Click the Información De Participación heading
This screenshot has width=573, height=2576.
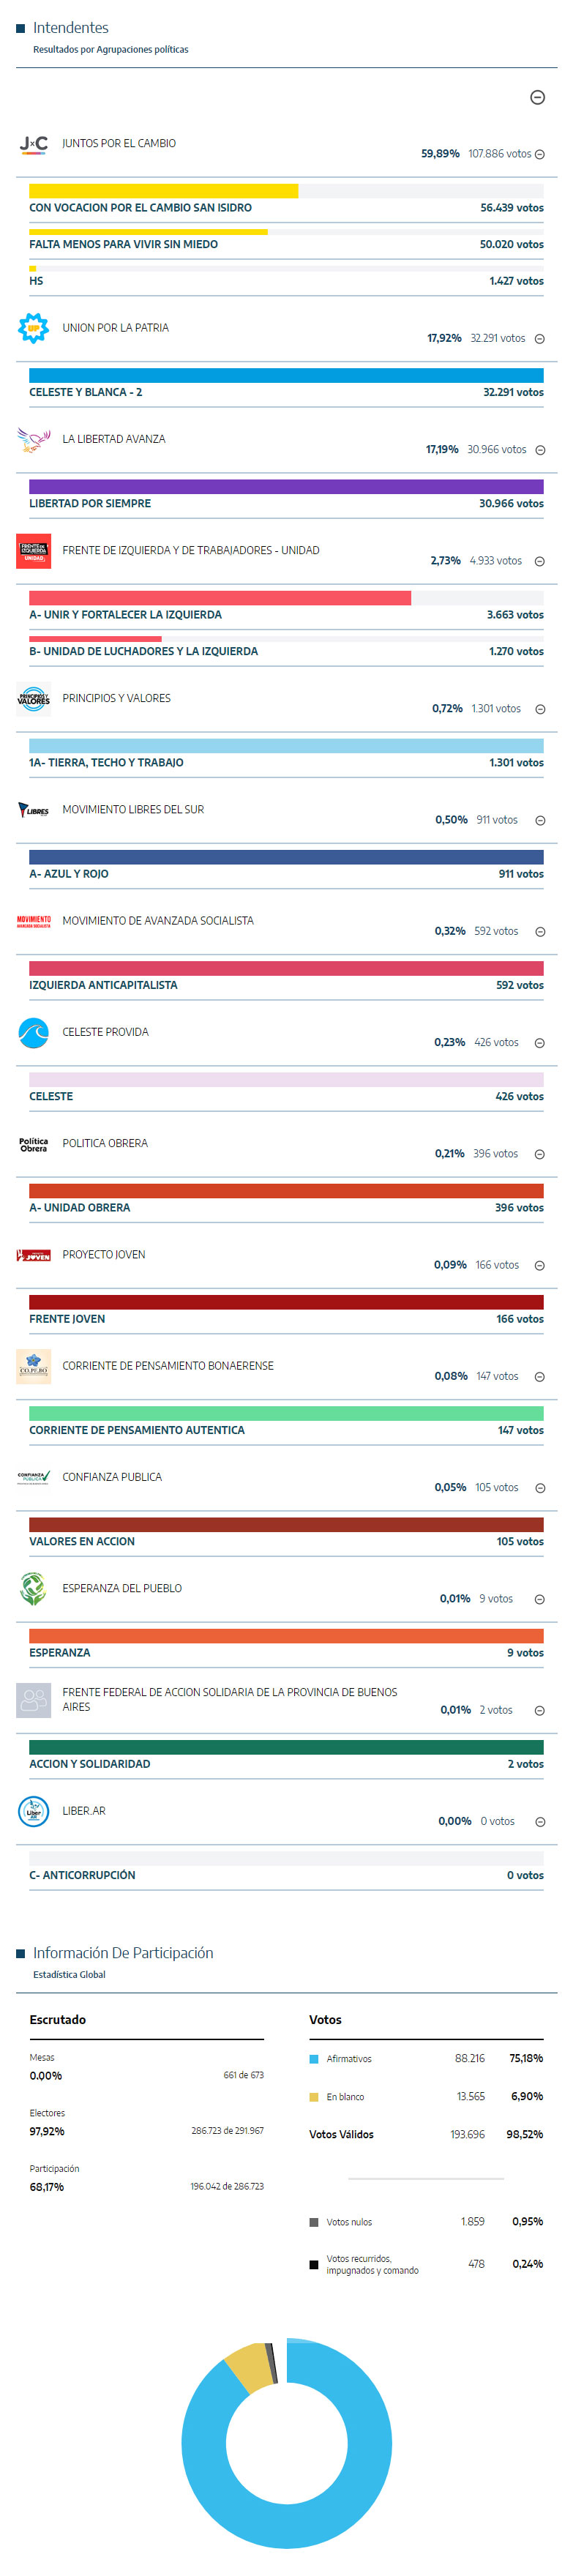pyautogui.click(x=122, y=1953)
